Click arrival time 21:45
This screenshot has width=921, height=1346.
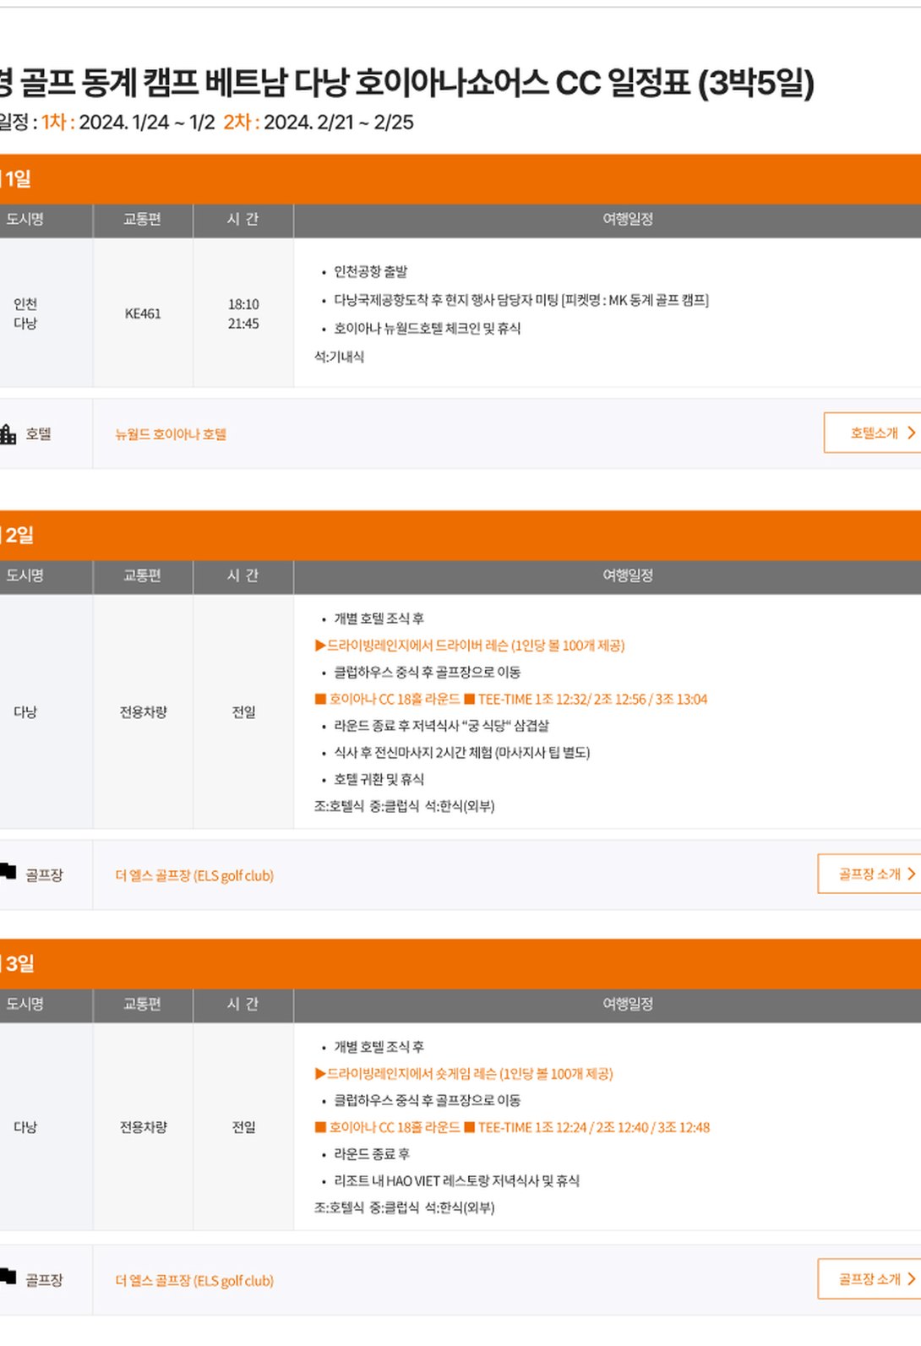[243, 324]
